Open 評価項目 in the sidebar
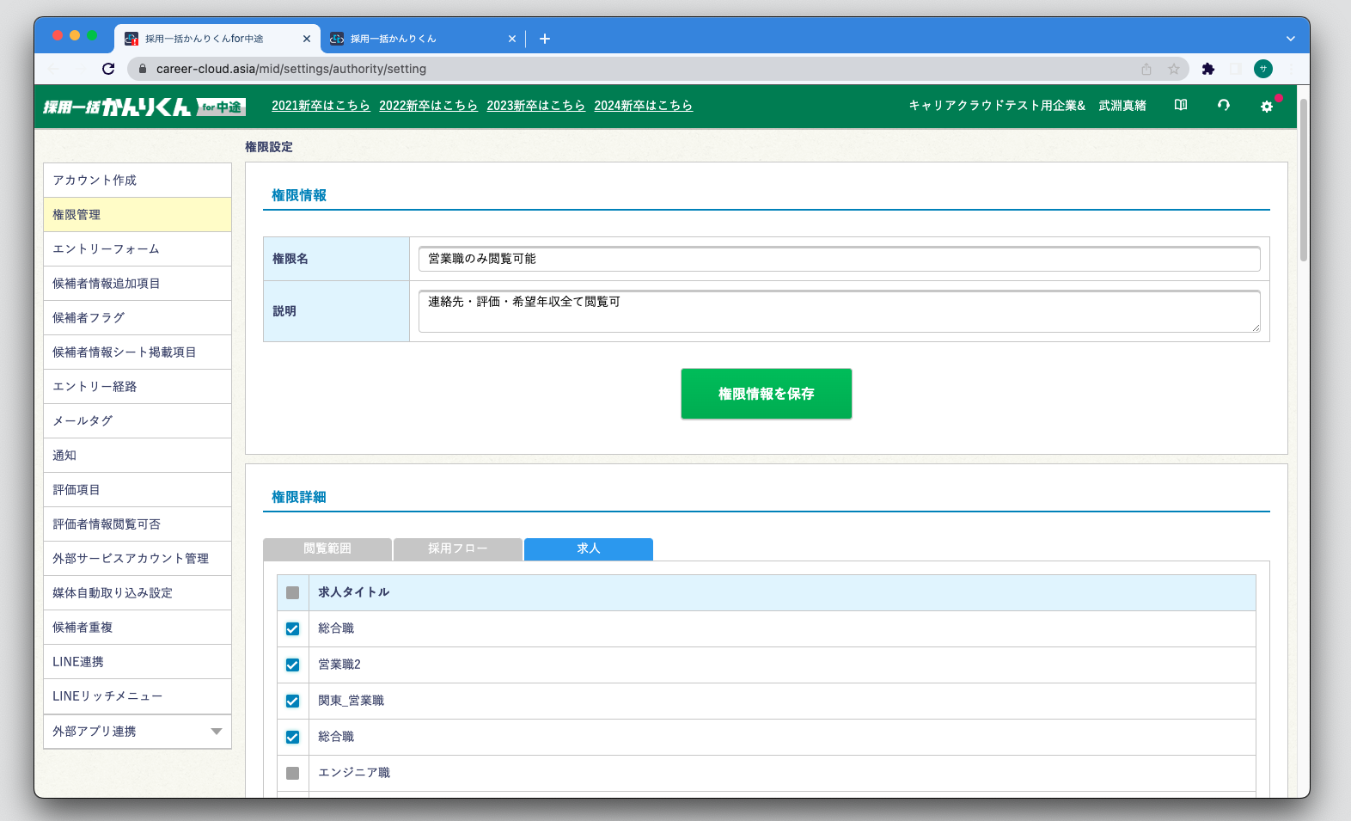 tap(138, 490)
